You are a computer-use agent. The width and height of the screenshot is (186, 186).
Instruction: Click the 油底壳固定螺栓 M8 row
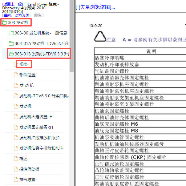coord(140,131)
